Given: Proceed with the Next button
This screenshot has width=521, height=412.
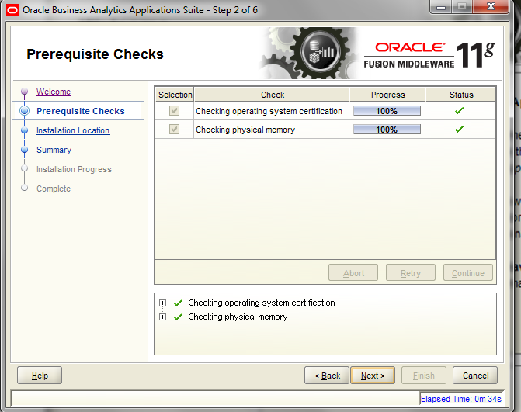Looking at the screenshot, I should pyautogui.click(x=373, y=376).
